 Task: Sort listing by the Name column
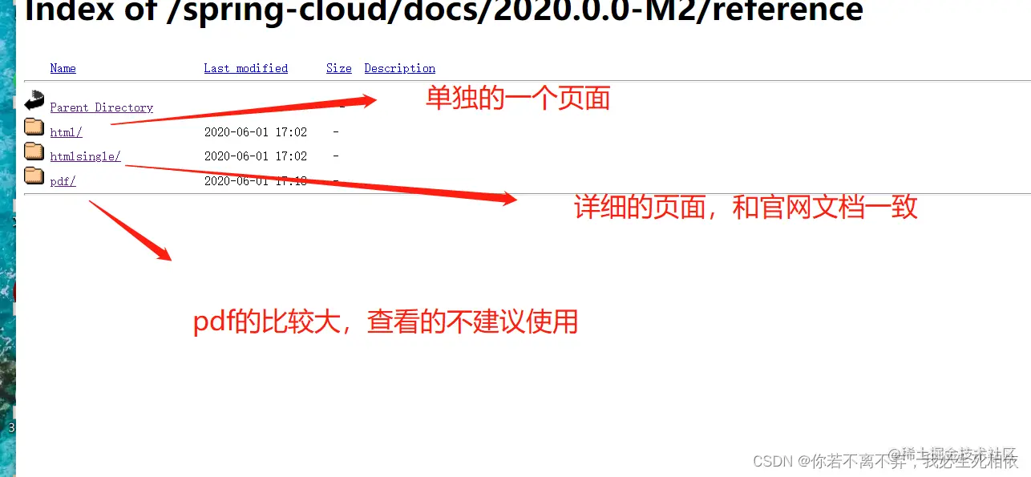[63, 68]
